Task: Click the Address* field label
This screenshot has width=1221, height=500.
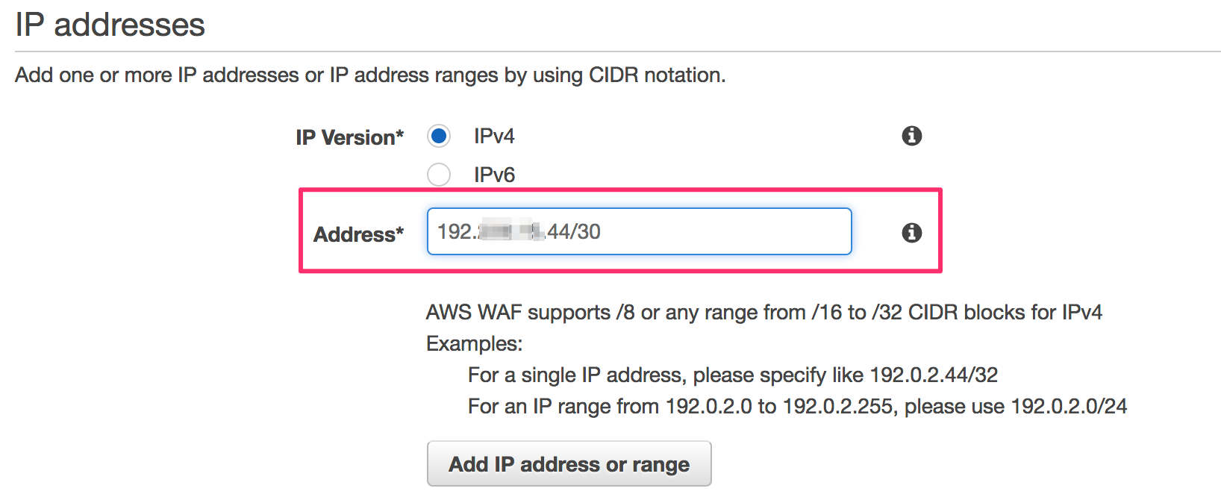Action: point(358,234)
